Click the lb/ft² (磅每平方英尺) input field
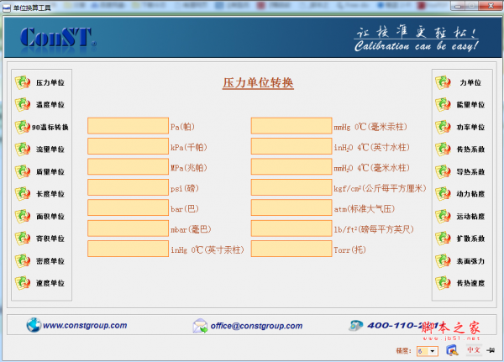The height and width of the screenshot is (362, 504). point(291,228)
